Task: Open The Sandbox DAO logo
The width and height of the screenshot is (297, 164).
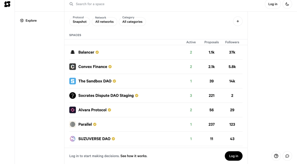Action: (x=73, y=81)
